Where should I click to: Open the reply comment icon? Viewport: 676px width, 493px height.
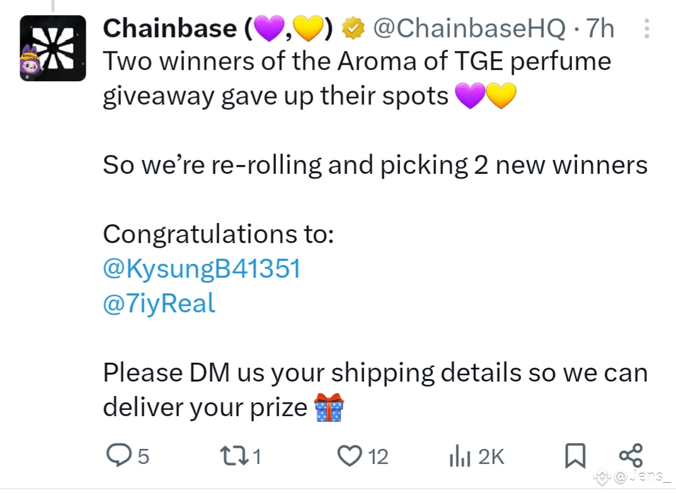pos(118,455)
